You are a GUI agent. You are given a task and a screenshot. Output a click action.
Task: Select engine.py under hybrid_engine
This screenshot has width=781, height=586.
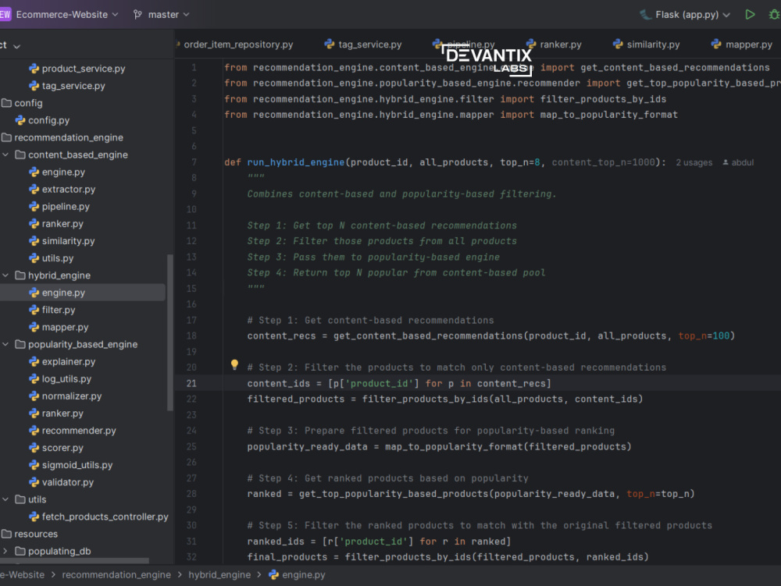pyautogui.click(x=63, y=293)
